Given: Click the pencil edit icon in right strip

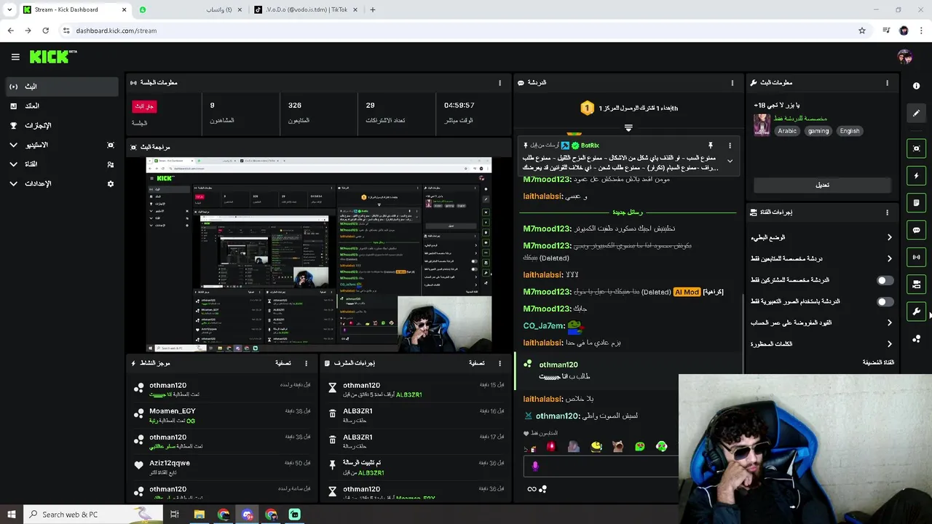Looking at the screenshot, I should tap(916, 113).
